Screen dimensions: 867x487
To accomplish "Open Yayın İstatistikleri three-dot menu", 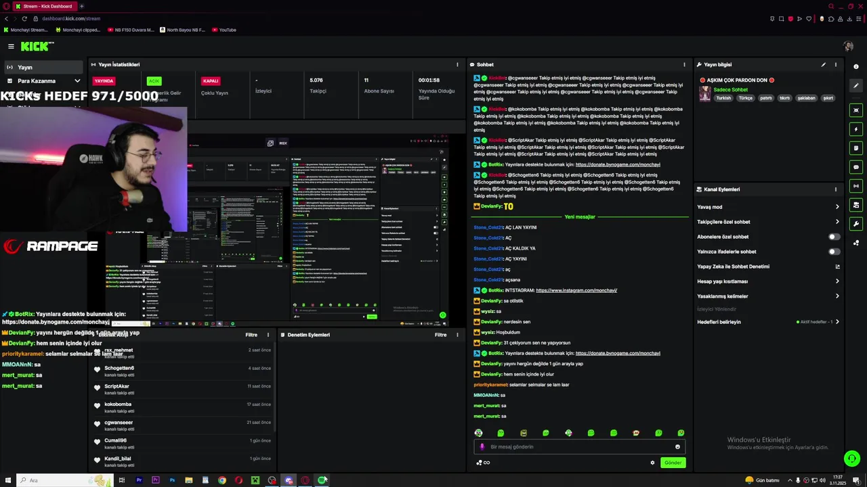I will (457, 65).
